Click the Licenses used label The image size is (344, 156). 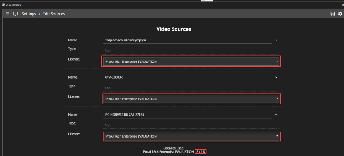(174, 148)
